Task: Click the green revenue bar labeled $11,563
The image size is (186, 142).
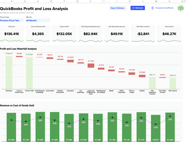Action: coord(170,127)
